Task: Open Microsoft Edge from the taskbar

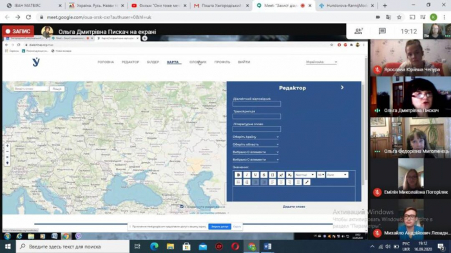Action: pos(154,247)
